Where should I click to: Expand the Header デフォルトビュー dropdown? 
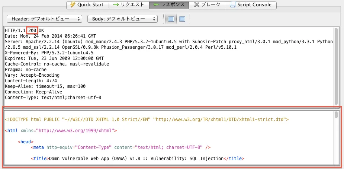coord(44,19)
